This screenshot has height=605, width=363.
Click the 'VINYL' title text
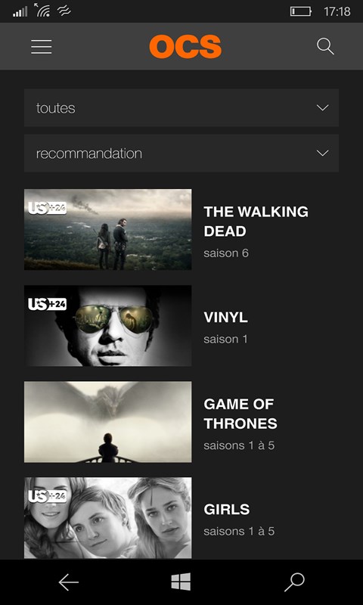[x=225, y=318]
